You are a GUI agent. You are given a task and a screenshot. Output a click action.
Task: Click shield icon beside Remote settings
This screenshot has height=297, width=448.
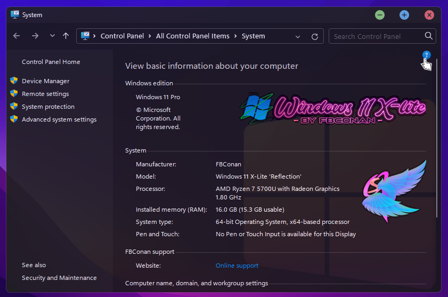14,93
